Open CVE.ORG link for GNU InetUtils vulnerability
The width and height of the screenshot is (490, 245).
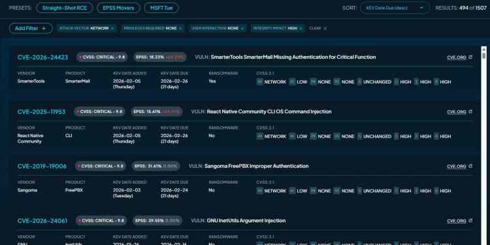pos(460,221)
